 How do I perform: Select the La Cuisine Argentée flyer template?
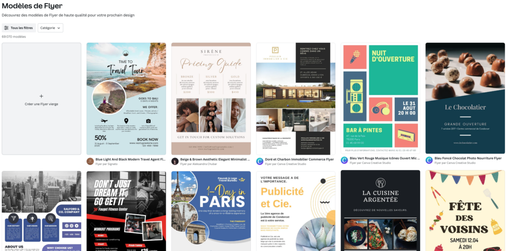click(x=380, y=210)
